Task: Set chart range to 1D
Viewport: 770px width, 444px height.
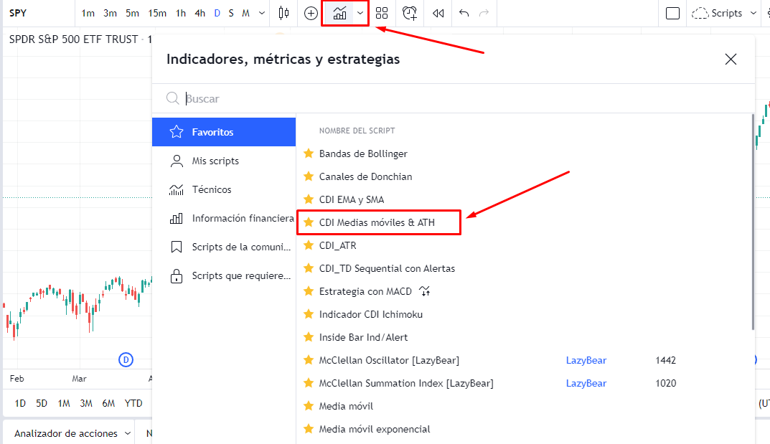Action: coord(20,403)
